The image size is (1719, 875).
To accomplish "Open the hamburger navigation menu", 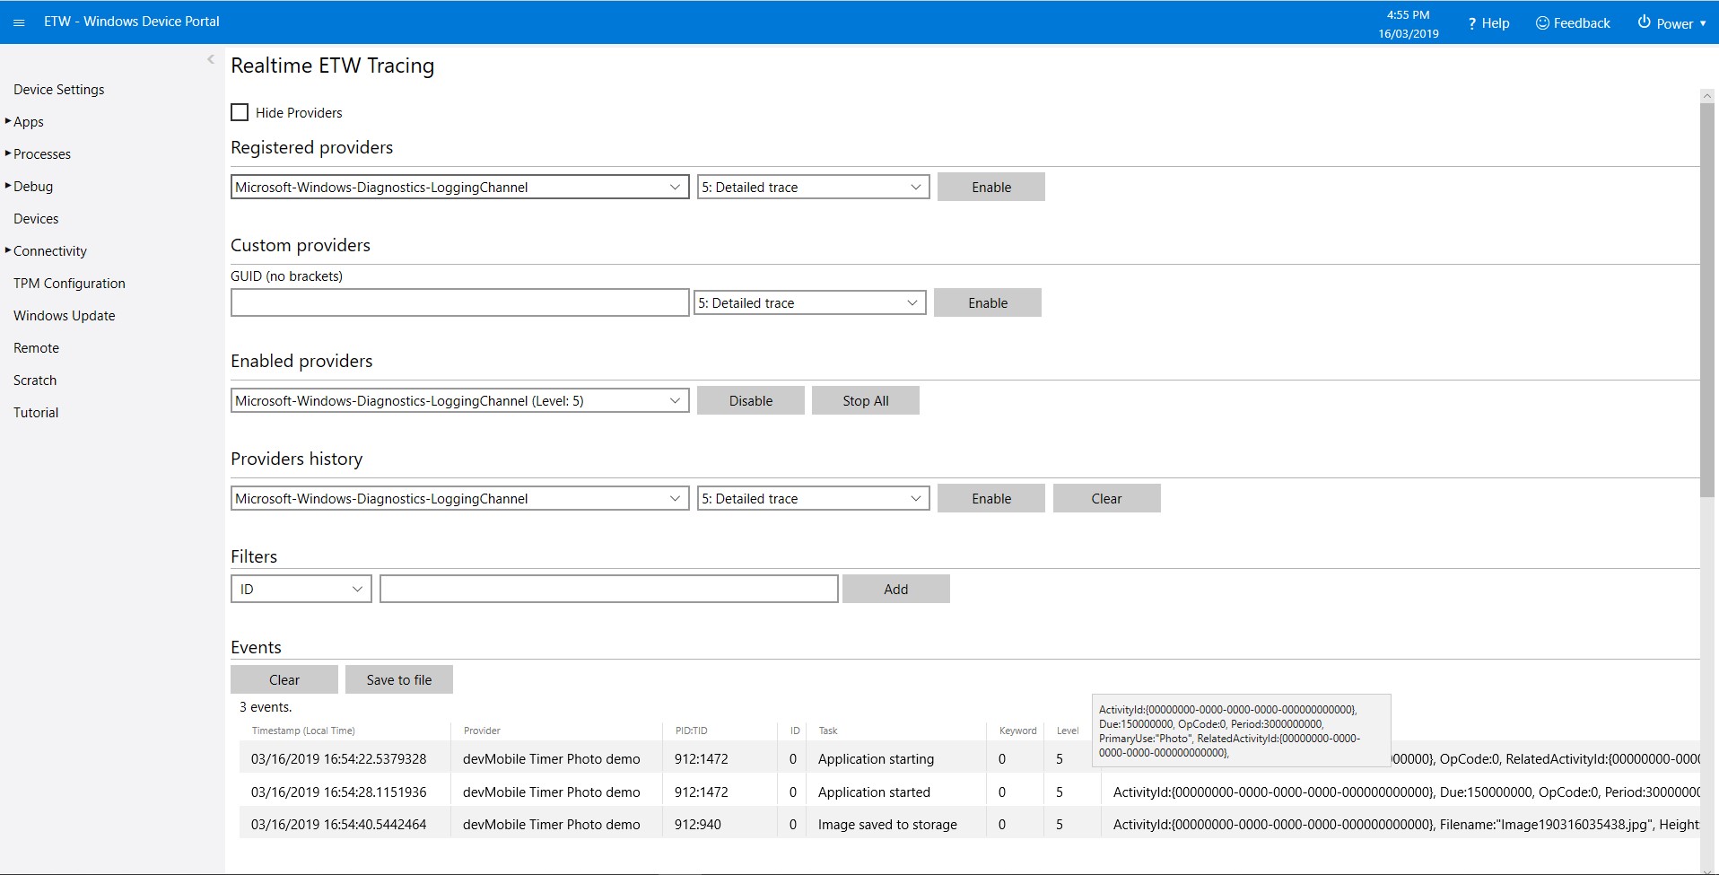I will [19, 22].
